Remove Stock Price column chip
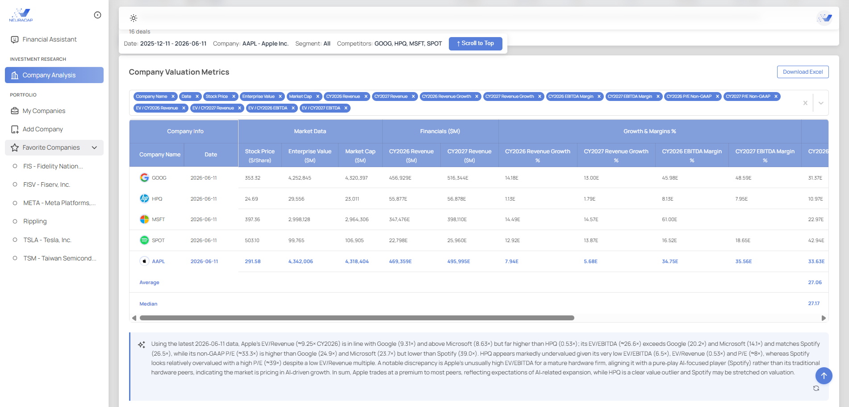This screenshot has width=849, height=407. (x=234, y=97)
